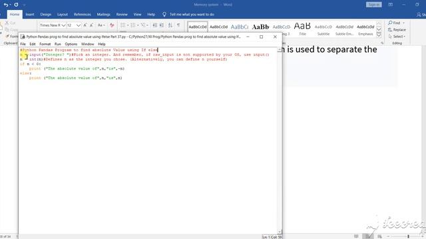Open the Options menu in the IDLE editor
This screenshot has width=426, height=239.
pyautogui.click(x=71, y=44)
